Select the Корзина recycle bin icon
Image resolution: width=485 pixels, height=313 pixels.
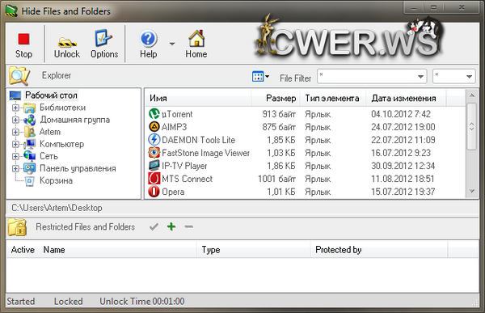click(30, 180)
